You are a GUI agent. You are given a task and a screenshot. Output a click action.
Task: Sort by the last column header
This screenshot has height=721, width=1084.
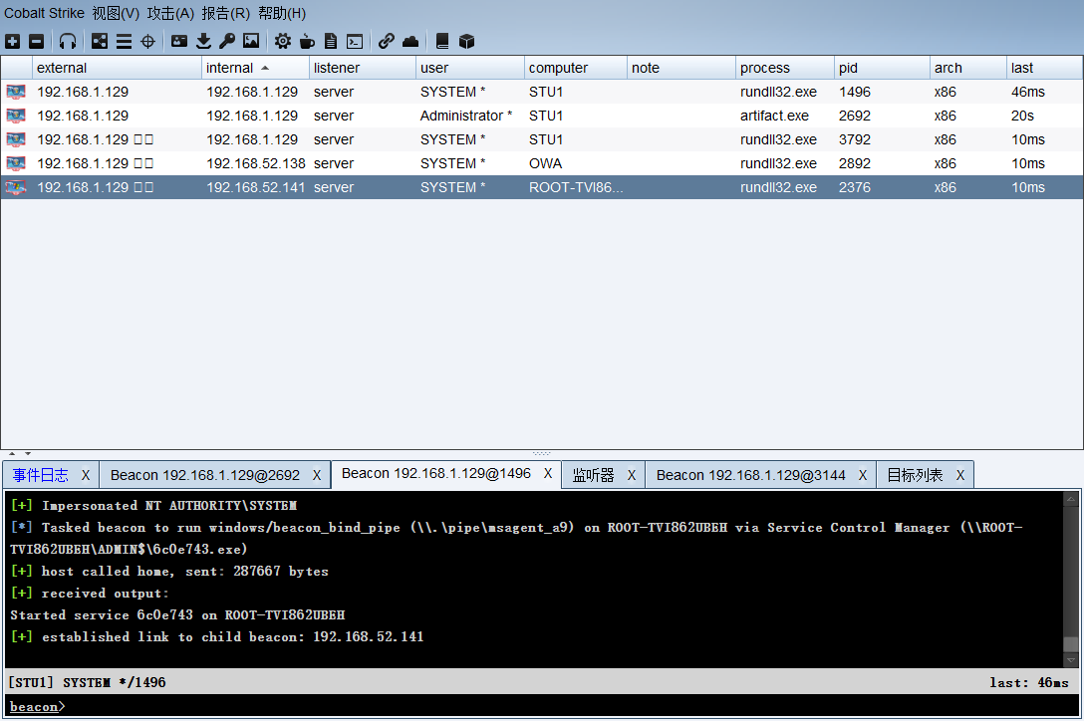(x=1044, y=68)
